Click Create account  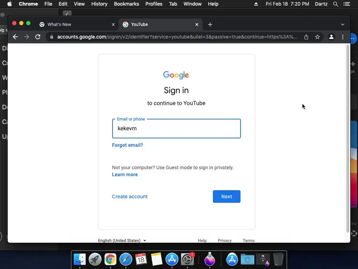click(x=130, y=196)
